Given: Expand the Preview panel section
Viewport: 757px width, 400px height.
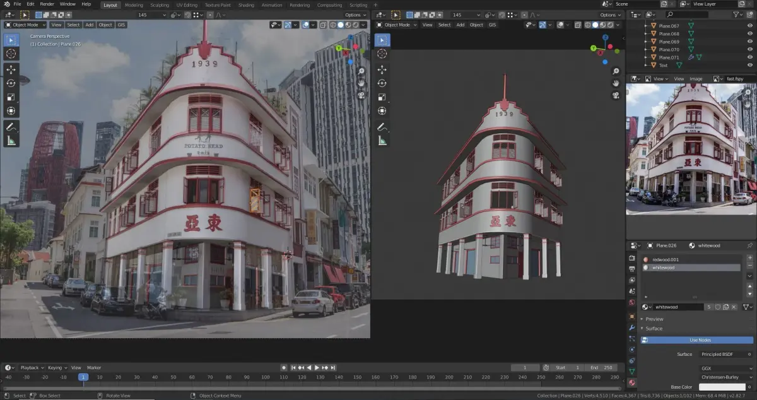Looking at the screenshot, I should [x=654, y=319].
